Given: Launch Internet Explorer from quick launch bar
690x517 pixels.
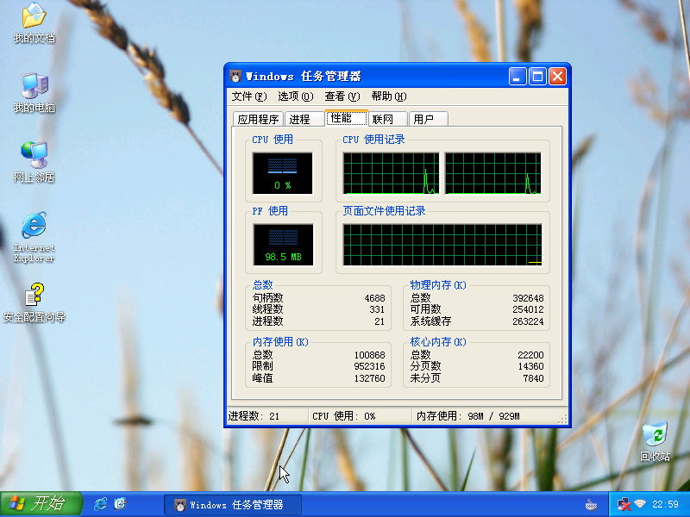Looking at the screenshot, I should 101,504.
